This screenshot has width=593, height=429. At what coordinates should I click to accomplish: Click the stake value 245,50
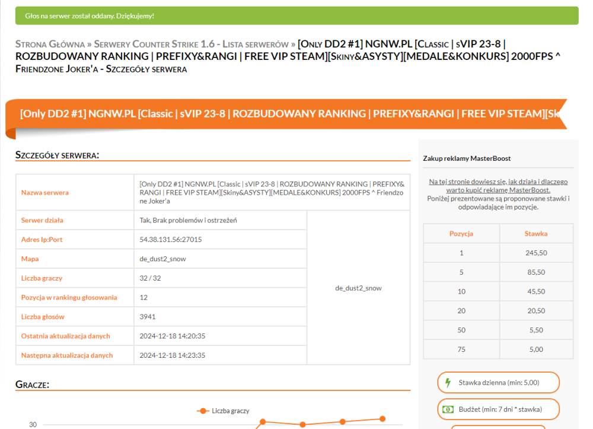(x=536, y=253)
